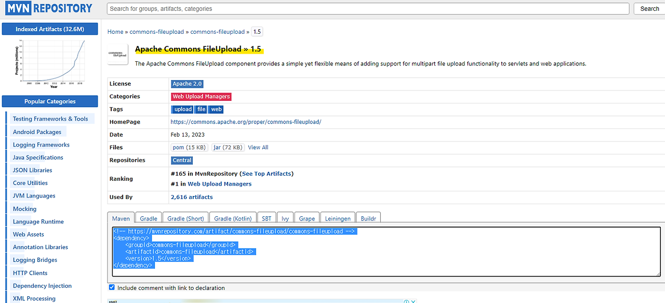Download the jar (72 KB) file
Viewport: 665px width, 303px height.
228,148
